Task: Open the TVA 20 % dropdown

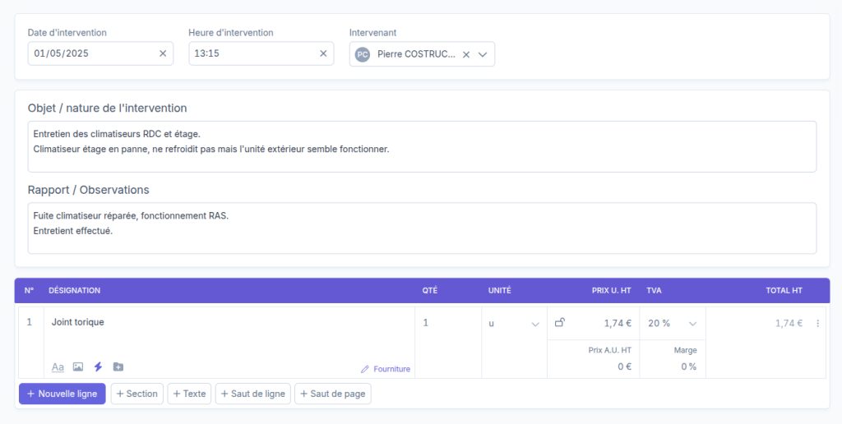Action: [672, 324]
